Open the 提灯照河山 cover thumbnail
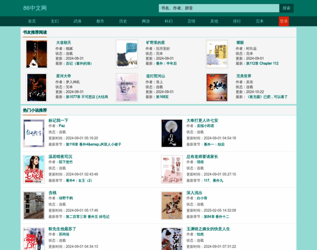Image resolution: width=317 pixels, height=250 pixels. click(127, 87)
